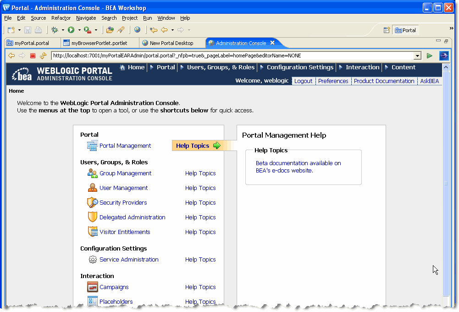Click the Print toolbar icon
Image resolution: width=459 pixels, height=312 pixels.
click(38, 30)
